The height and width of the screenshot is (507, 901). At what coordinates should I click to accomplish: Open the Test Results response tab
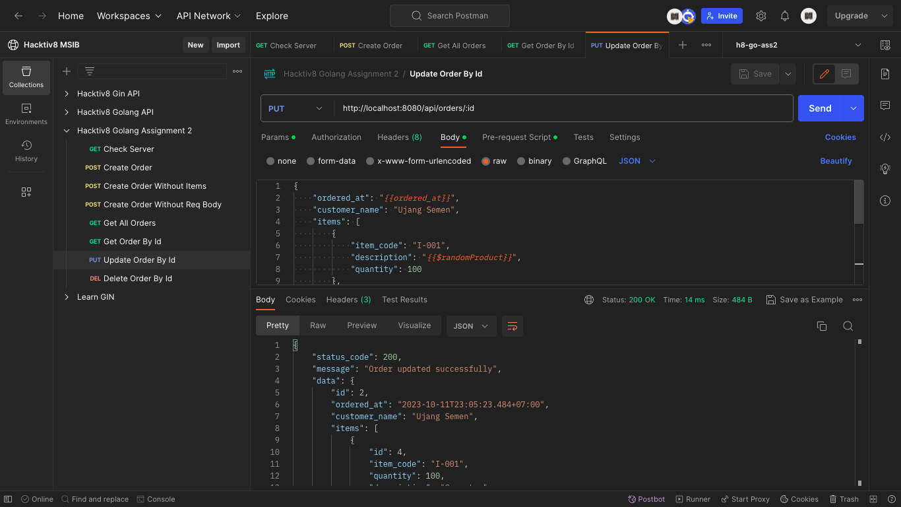[404, 300]
